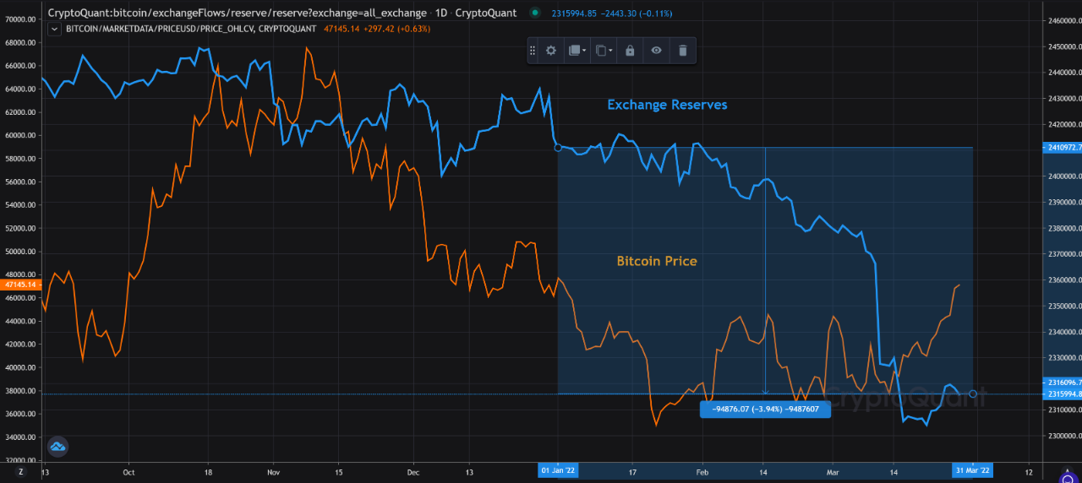Click the 01 Jan '22 date marker
This screenshot has width=1082, height=483.
558,469
